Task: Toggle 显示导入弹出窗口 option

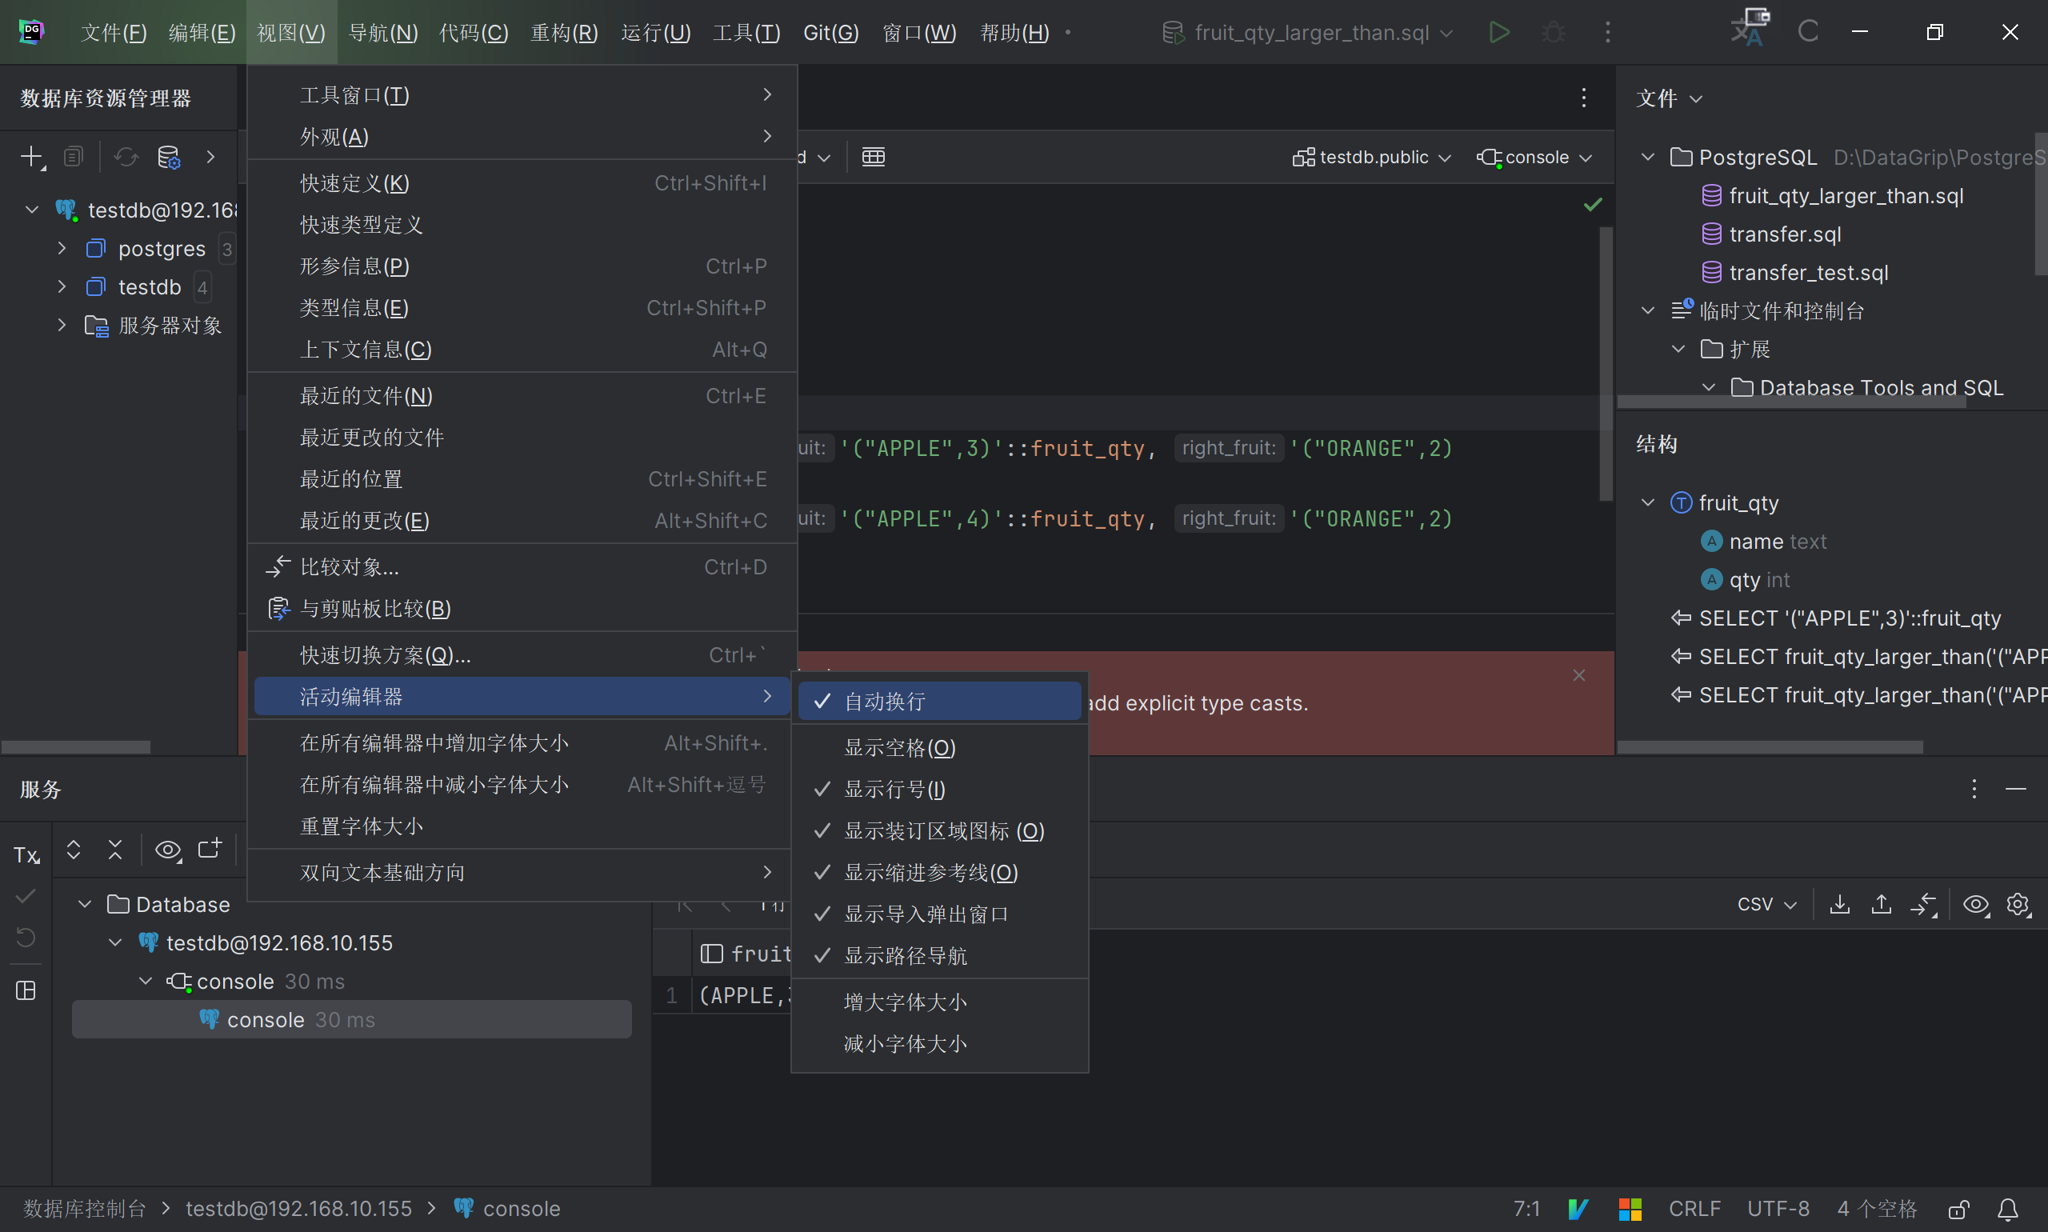Action: [x=940, y=914]
